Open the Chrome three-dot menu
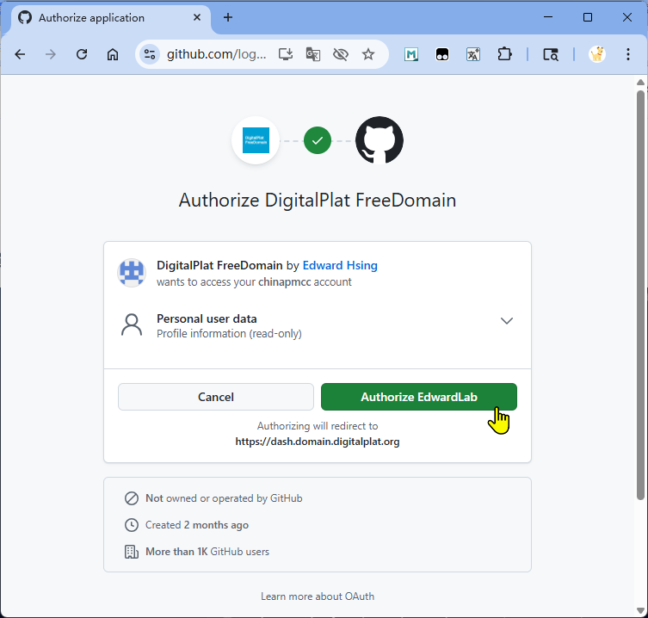Image resolution: width=648 pixels, height=618 pixels. coord(627,54)
